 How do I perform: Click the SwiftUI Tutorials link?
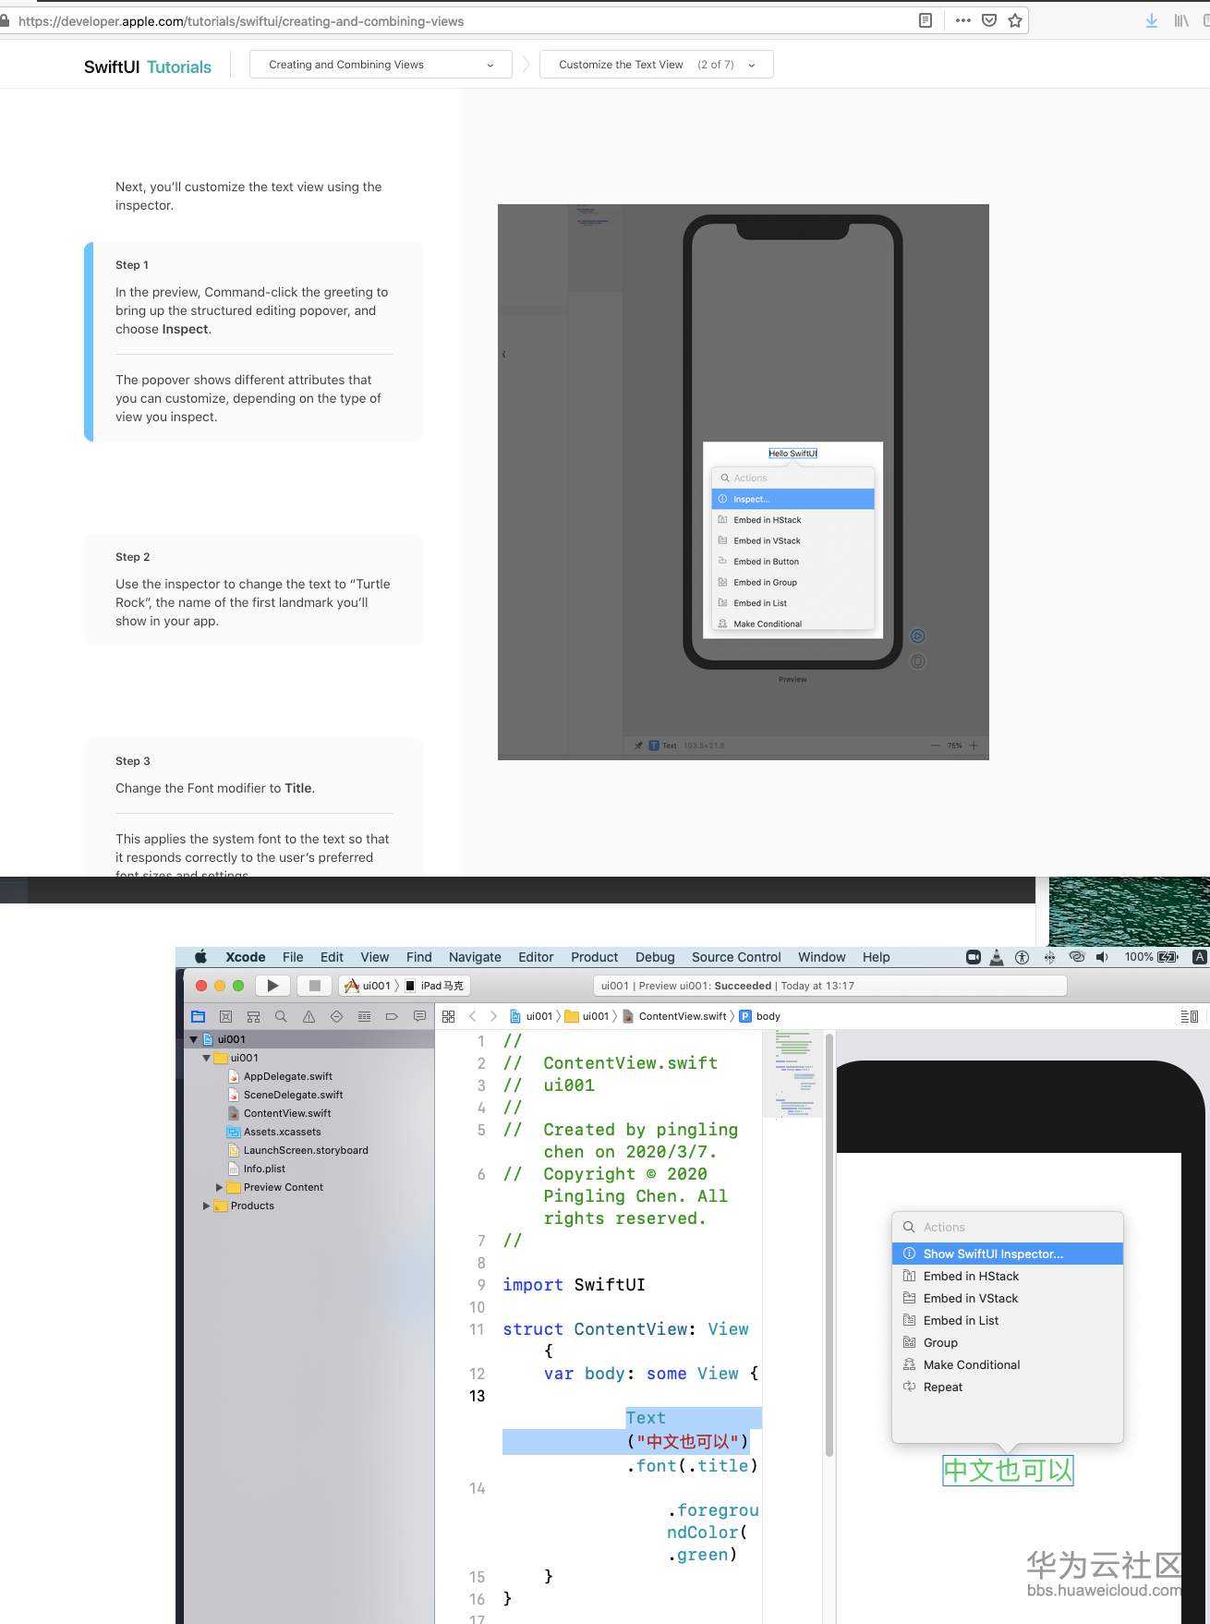tap(148, 67)
